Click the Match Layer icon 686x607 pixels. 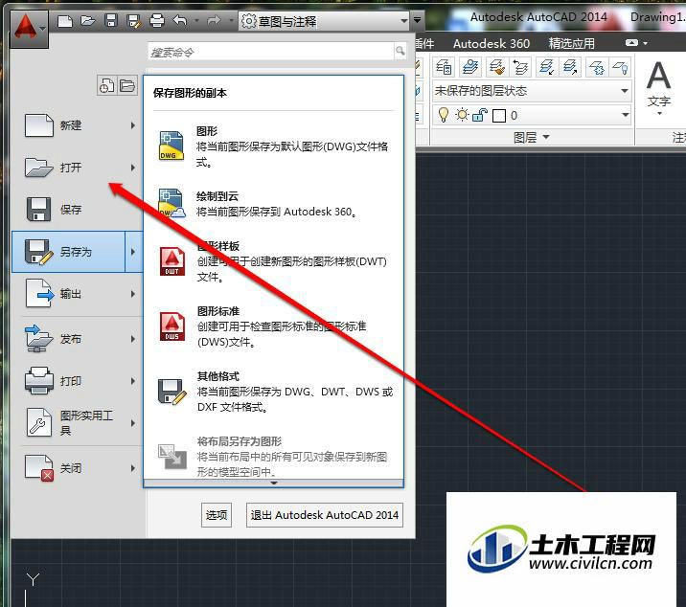496,67
